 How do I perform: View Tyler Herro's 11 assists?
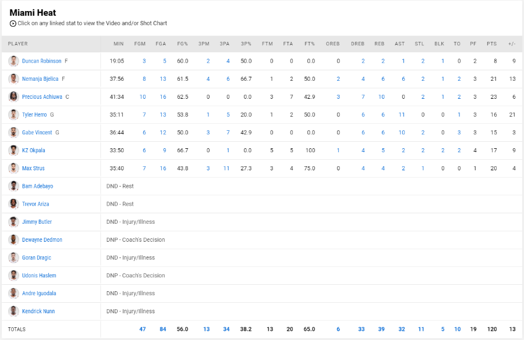click(402, 114)
